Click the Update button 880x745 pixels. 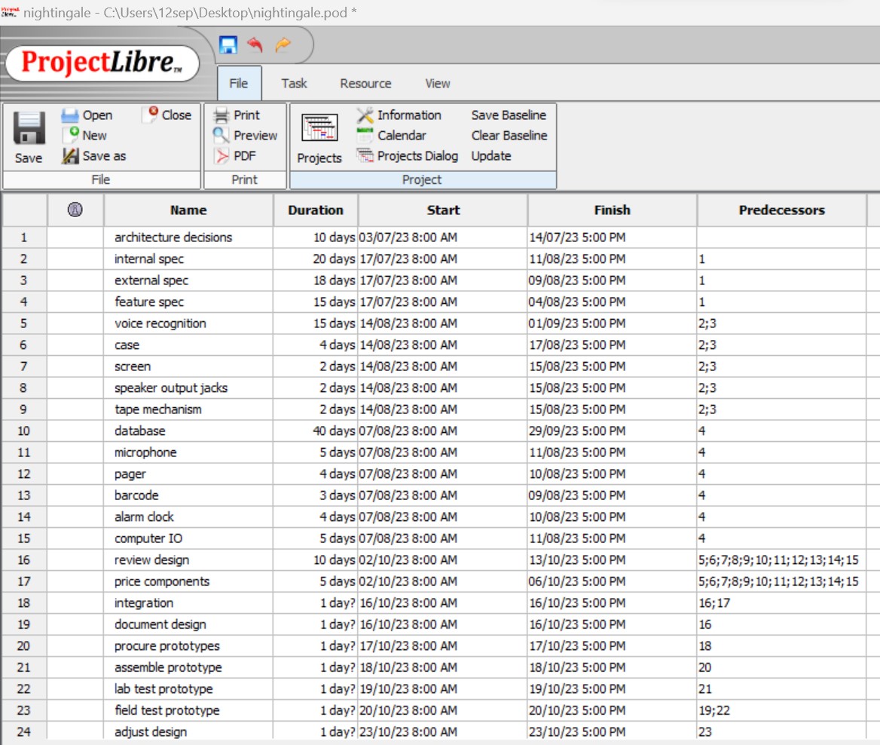point(490,156)
